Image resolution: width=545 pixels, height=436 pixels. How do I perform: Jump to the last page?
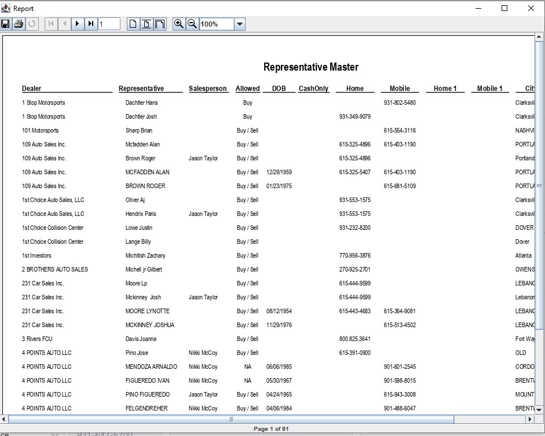point(91,24)
